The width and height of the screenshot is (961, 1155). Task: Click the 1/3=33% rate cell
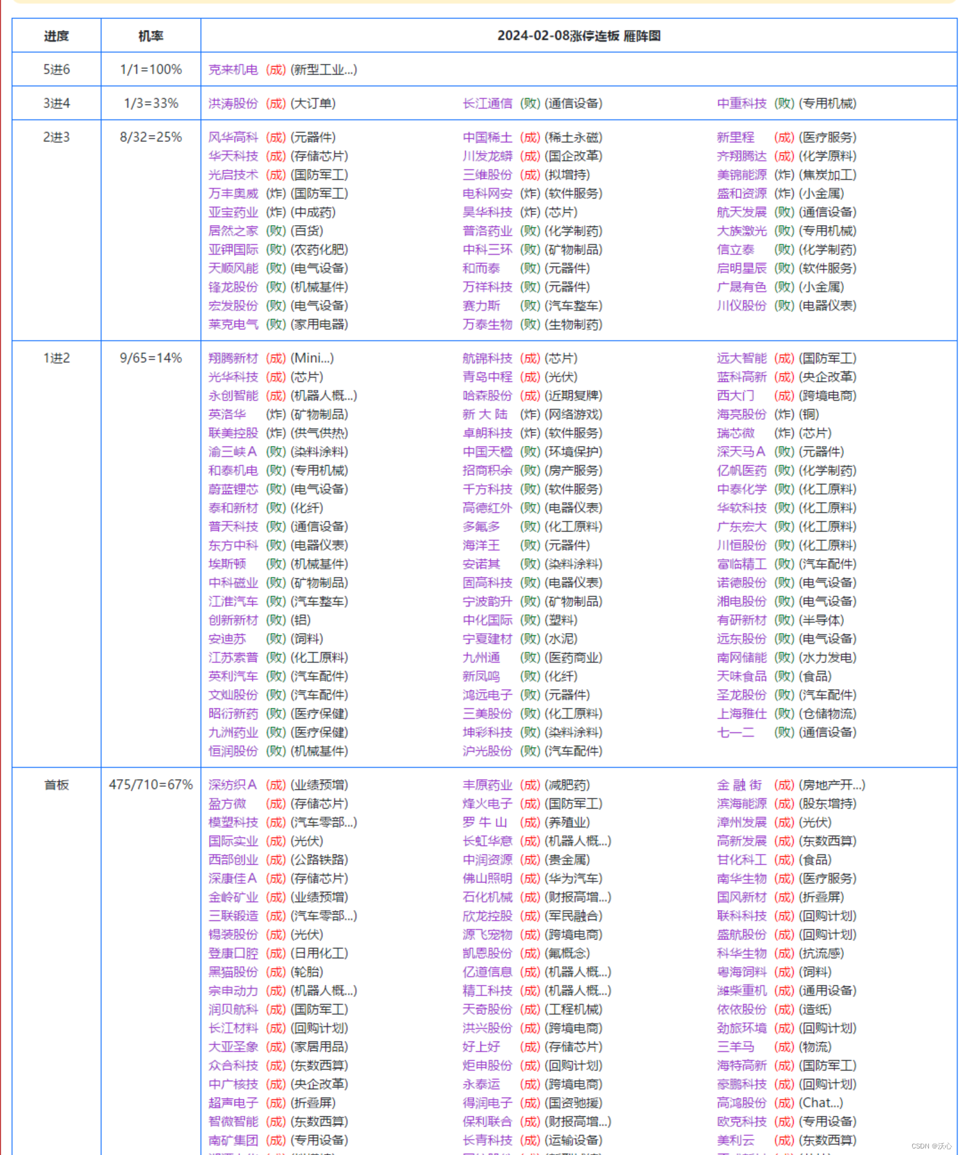coord(151,103)
